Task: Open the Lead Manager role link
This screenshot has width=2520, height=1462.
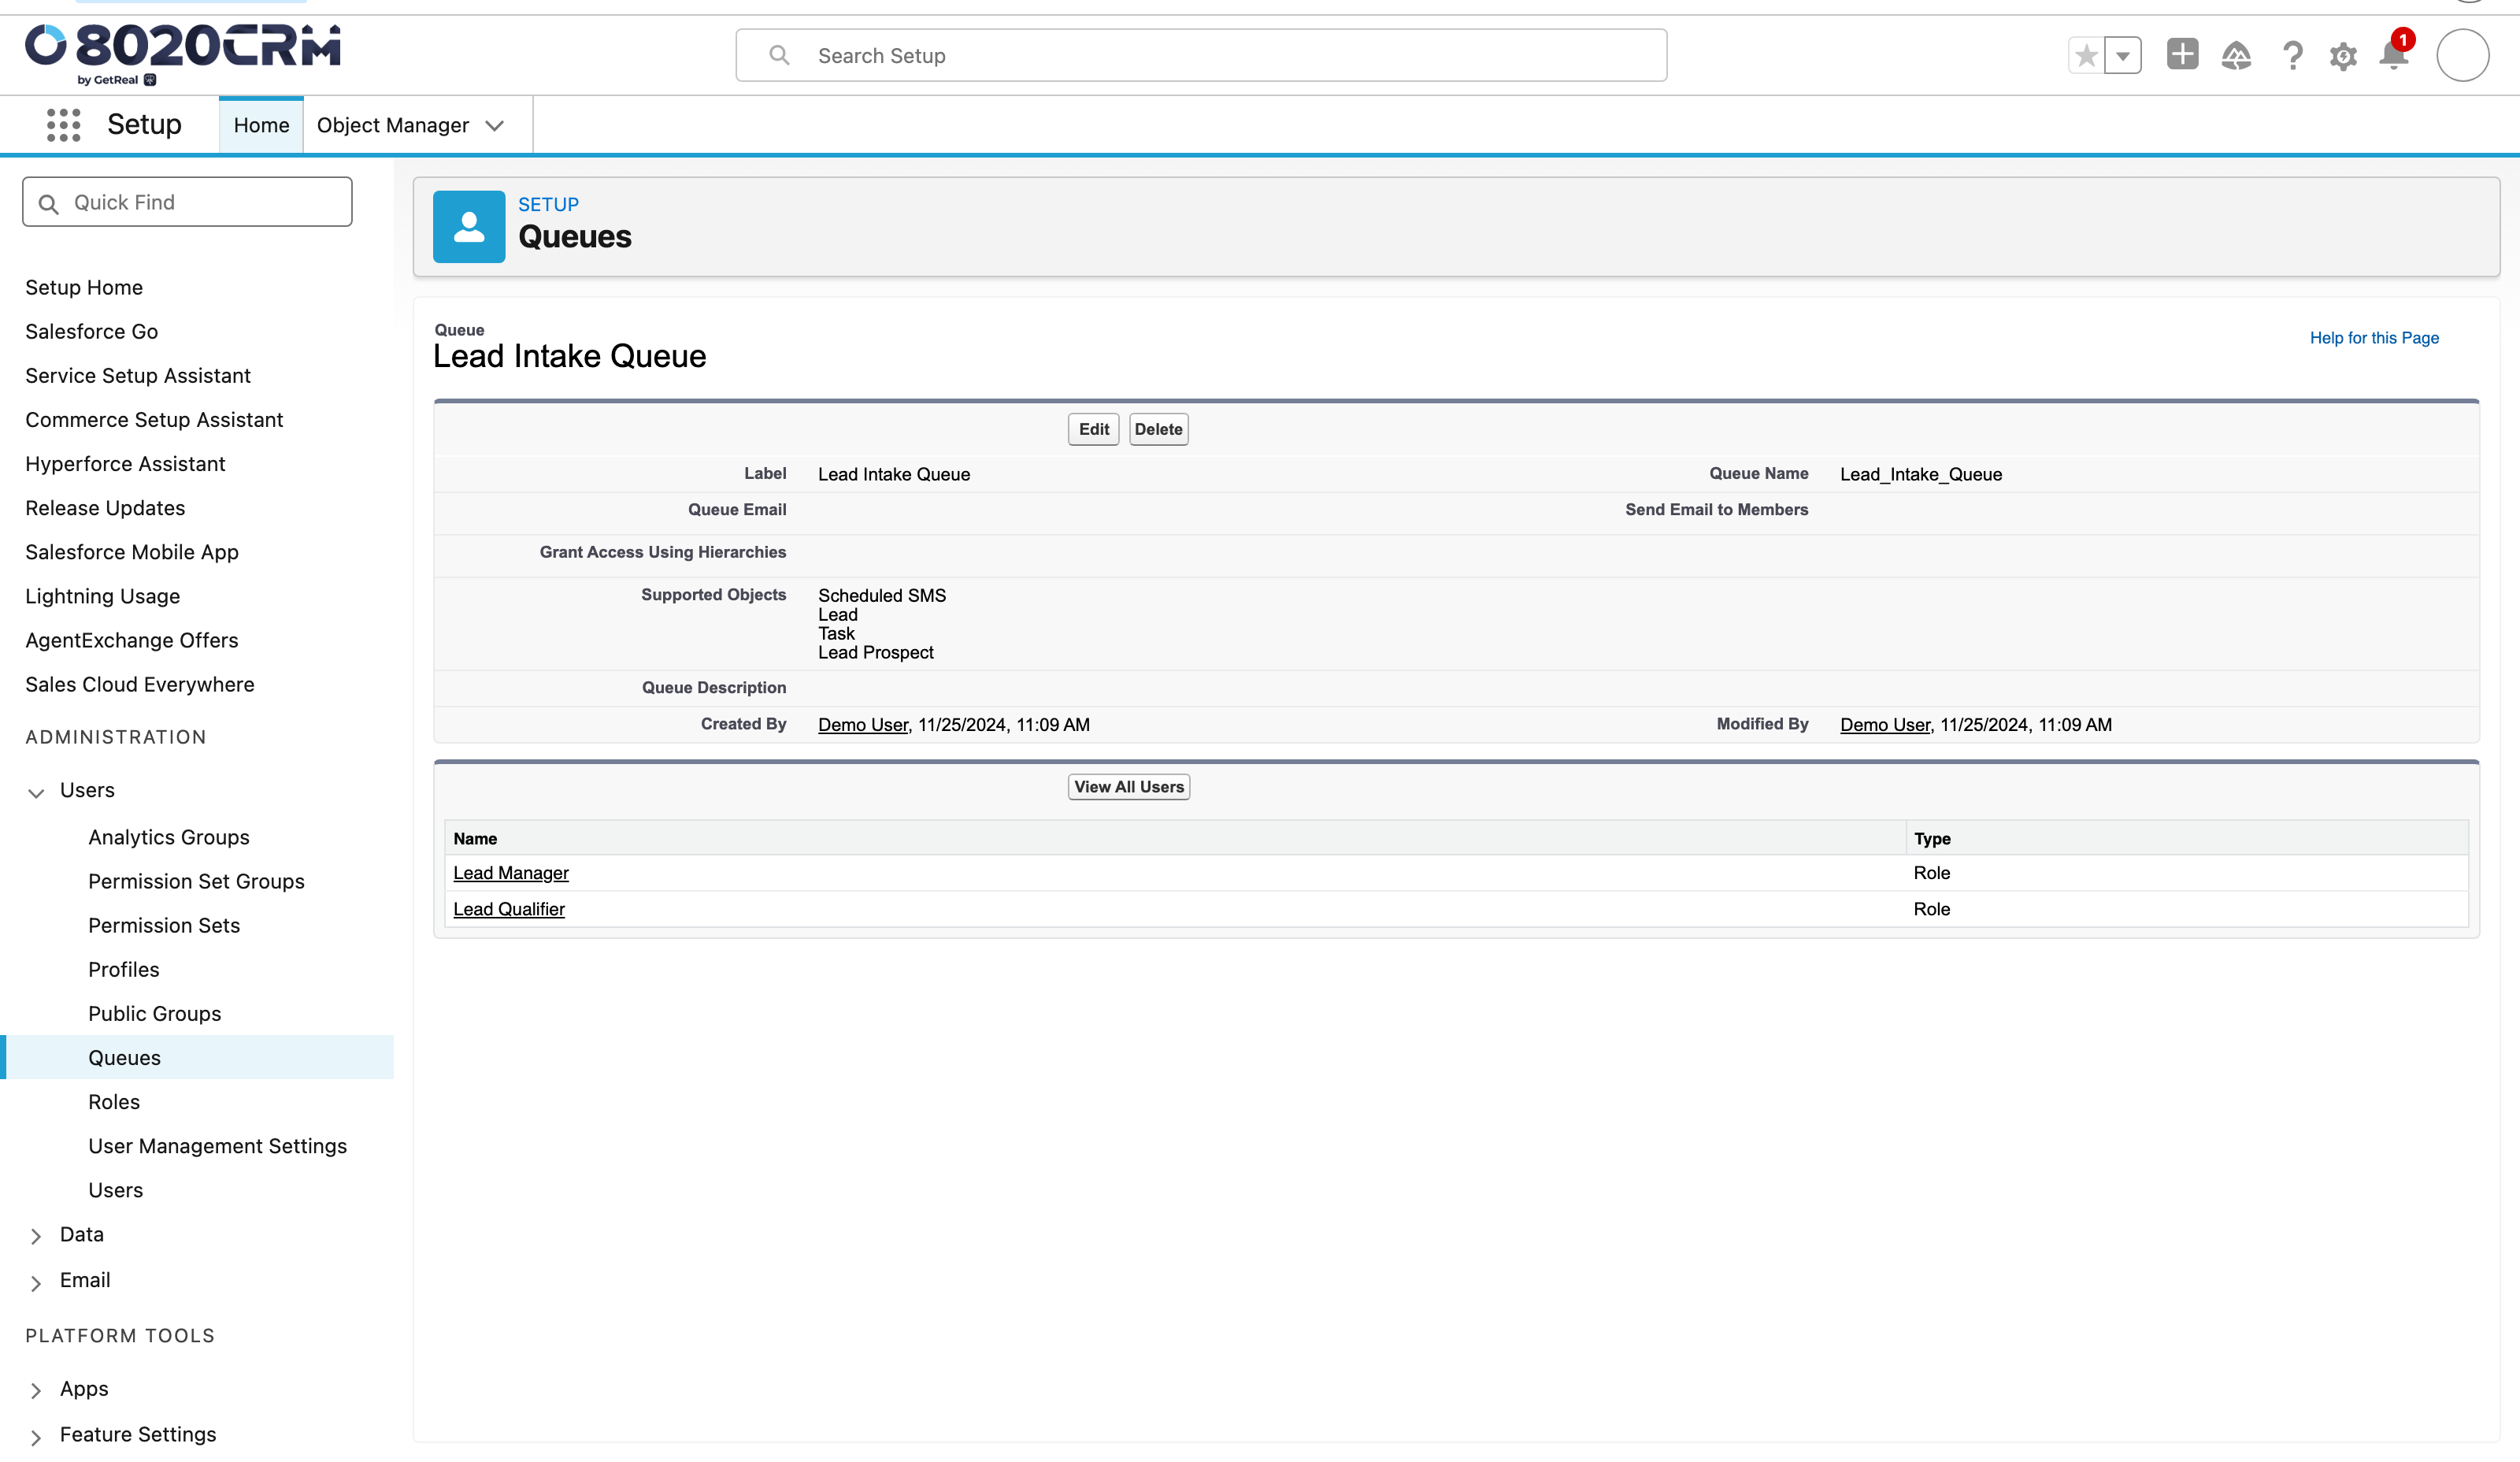Action: 511,873
